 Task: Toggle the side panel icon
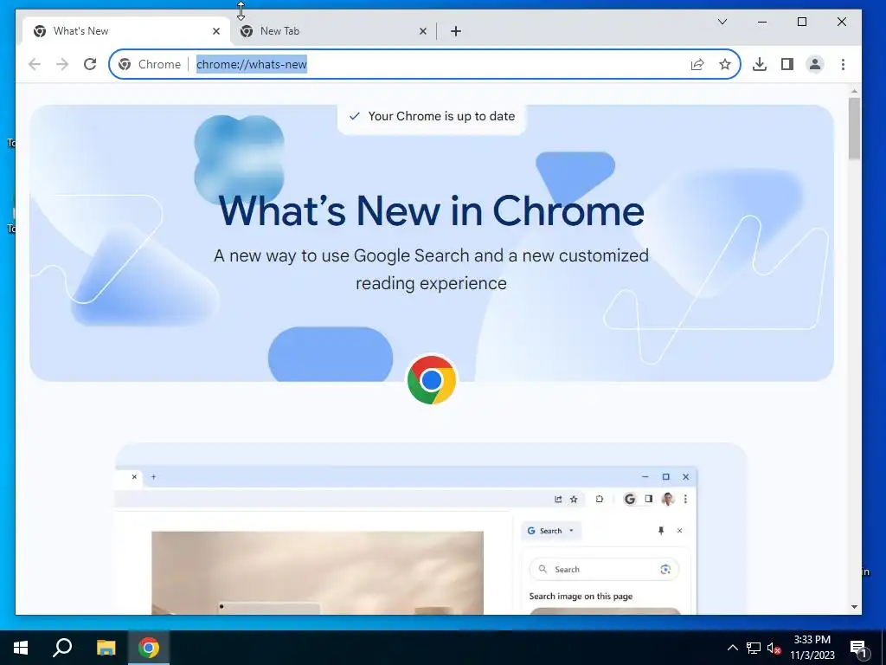[x=787, y=64]
